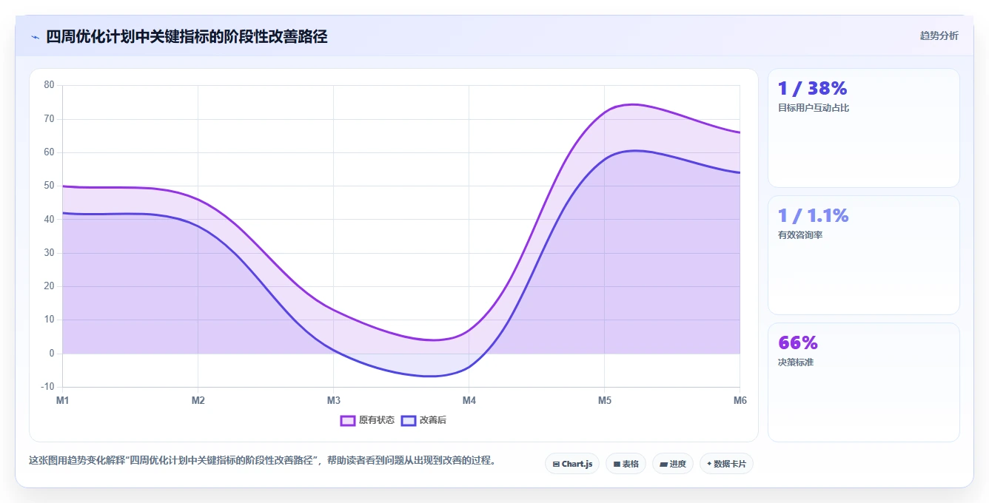Click the M3 axis label
989x503 pixels.
(334, 400)
